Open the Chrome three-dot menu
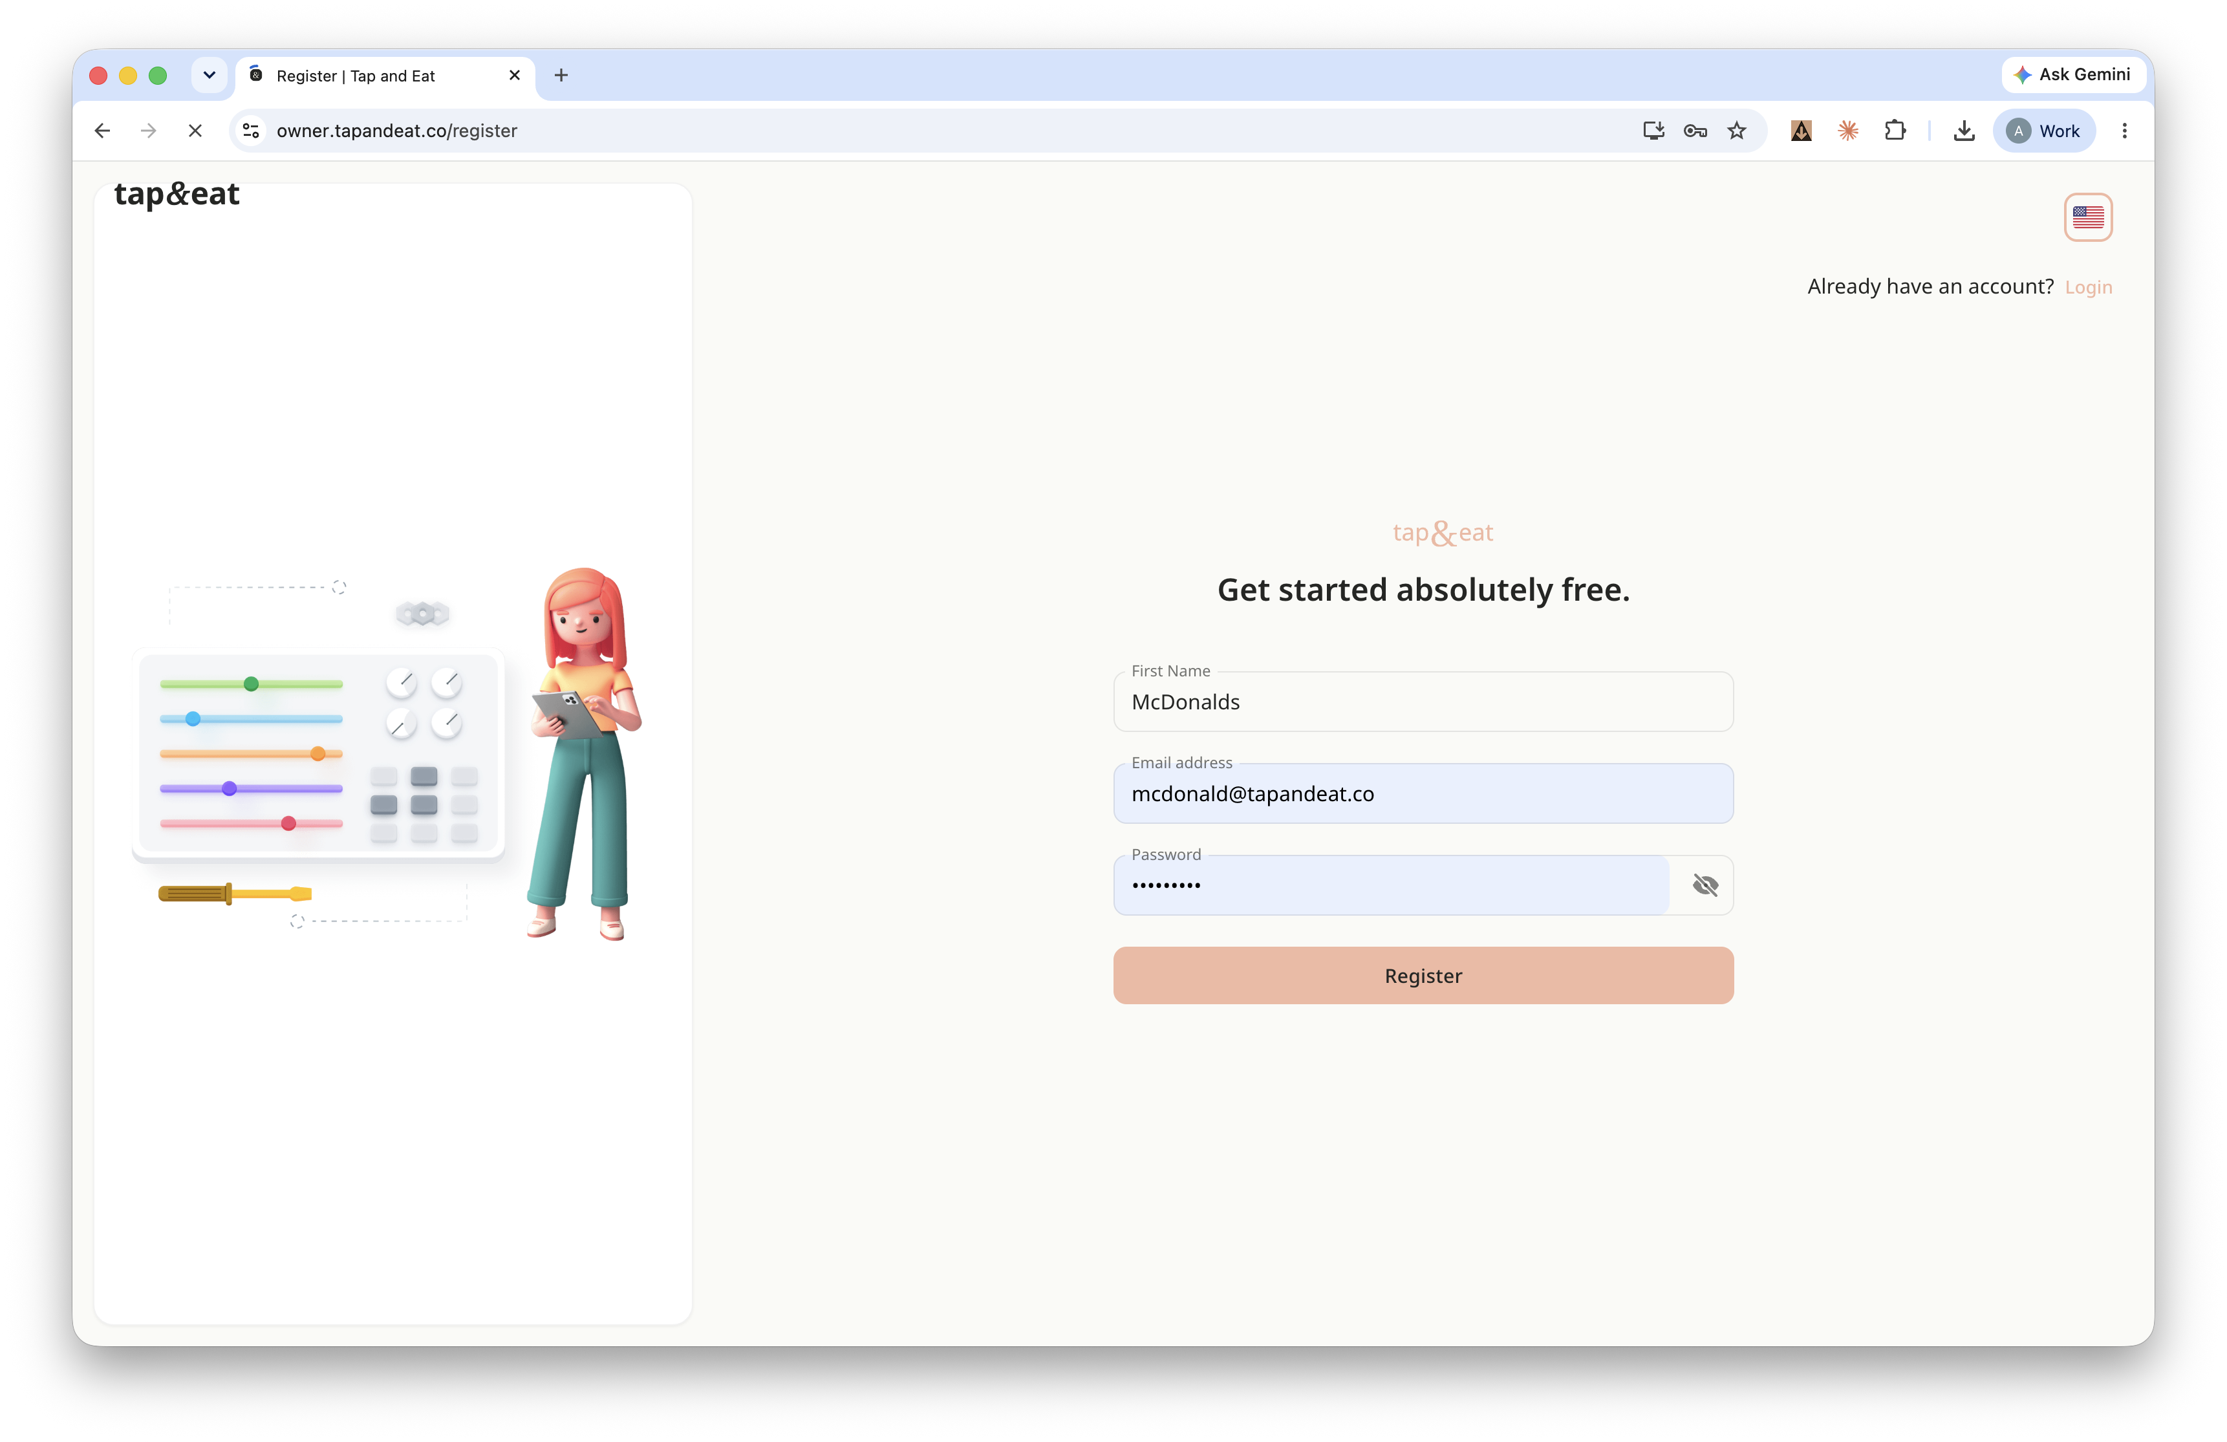This screenshot has height=1442, width=2227. (x=2124, y=131)
